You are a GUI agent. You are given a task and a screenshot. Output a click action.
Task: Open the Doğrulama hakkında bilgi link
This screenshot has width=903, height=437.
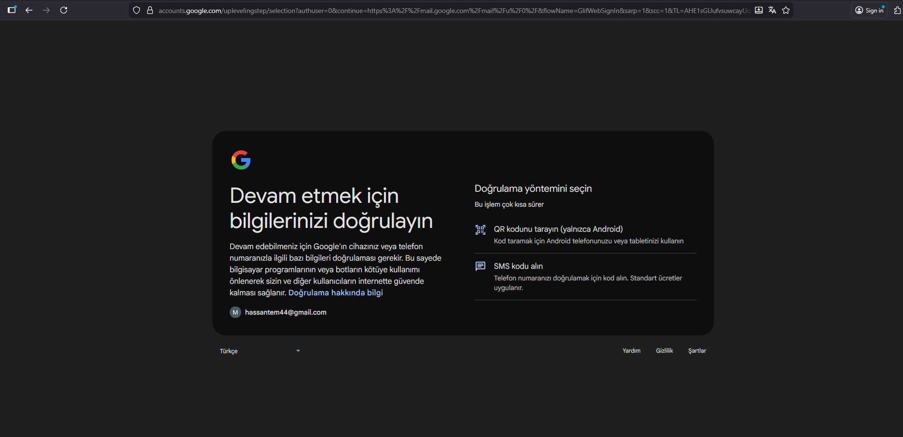(x=336, y=292)
